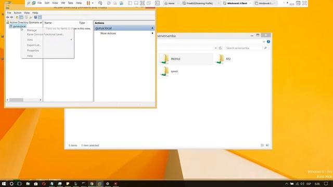This screenshot has width=333, height=187.
Task: Choose Raise Domain Functional Level entry
Action: pos(45,34)
